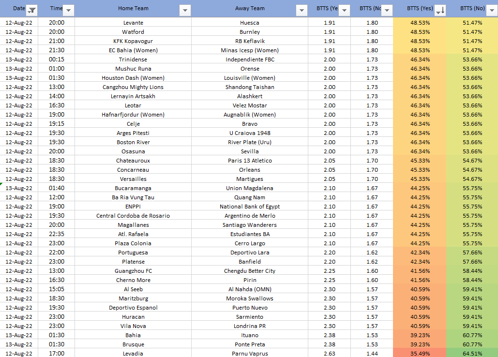Select the Sarmiento cell
The height and width of the screenshot is (357, 498).
[250, 317]
